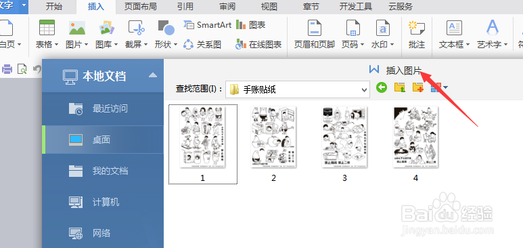Create a new folder in dialog

(x=418, y=87)
